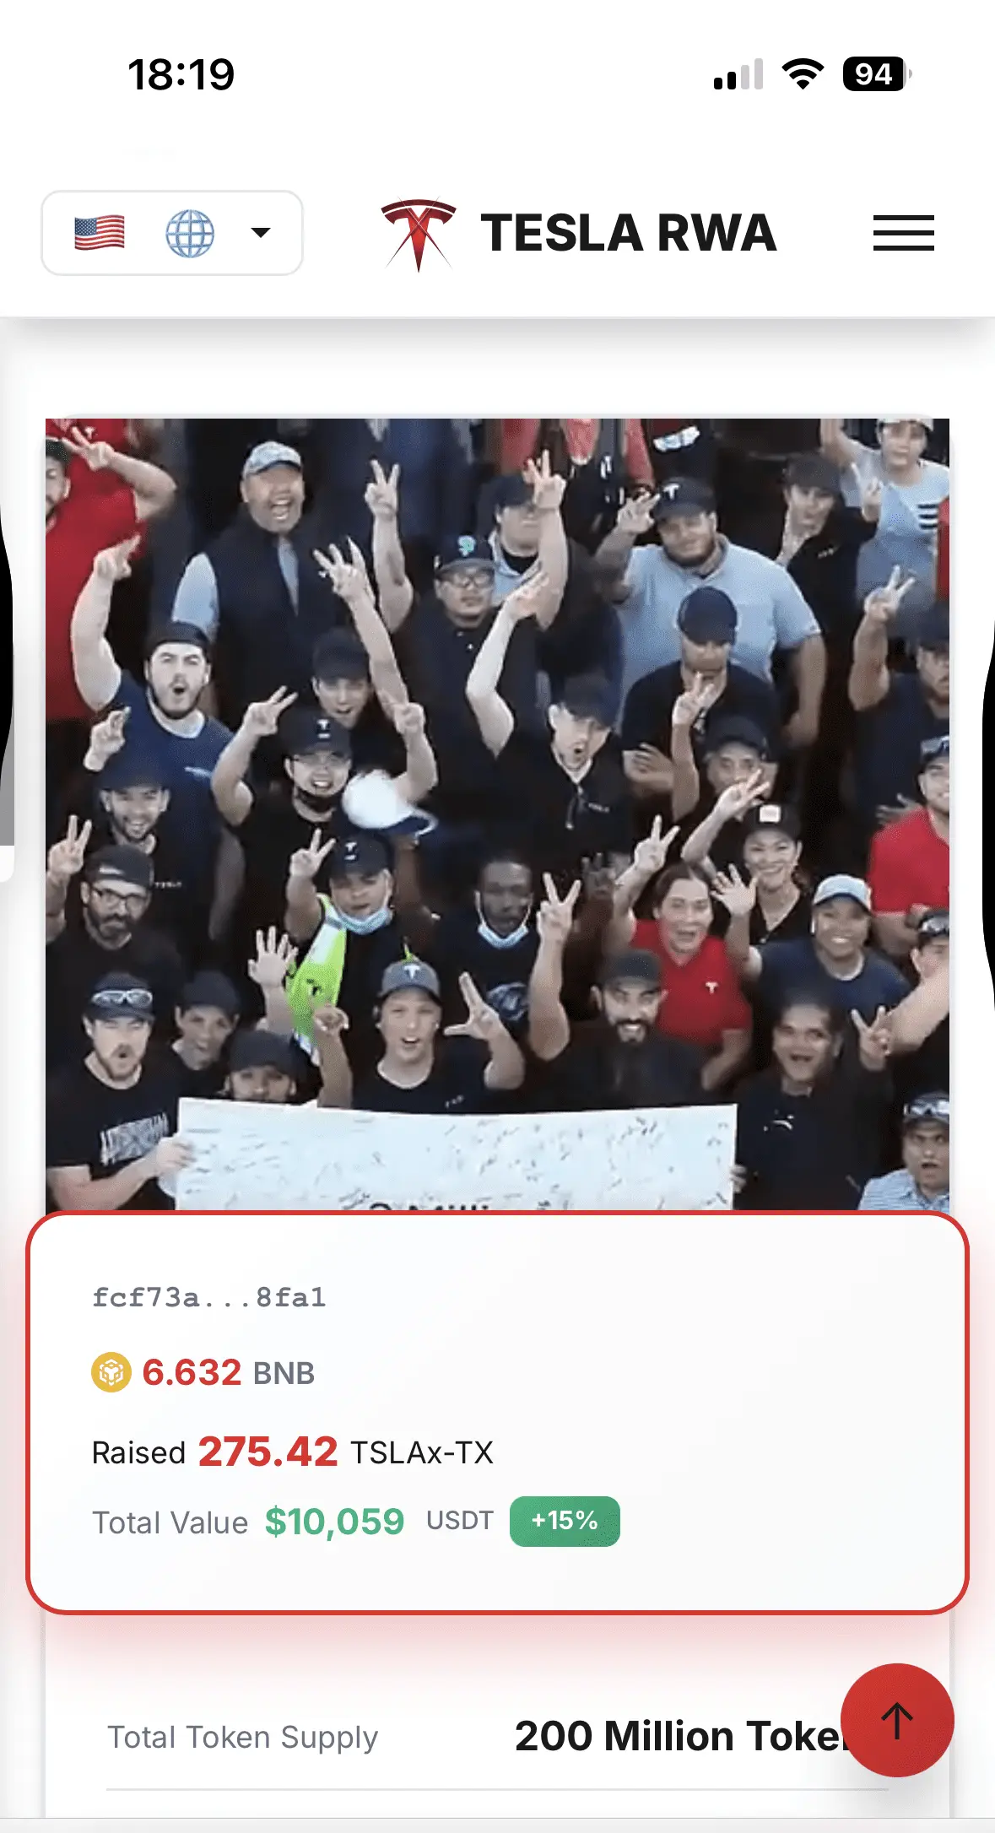Tap the battery indicator showing 94
This screenshot has width=995, height=1833.
[877, 74]
